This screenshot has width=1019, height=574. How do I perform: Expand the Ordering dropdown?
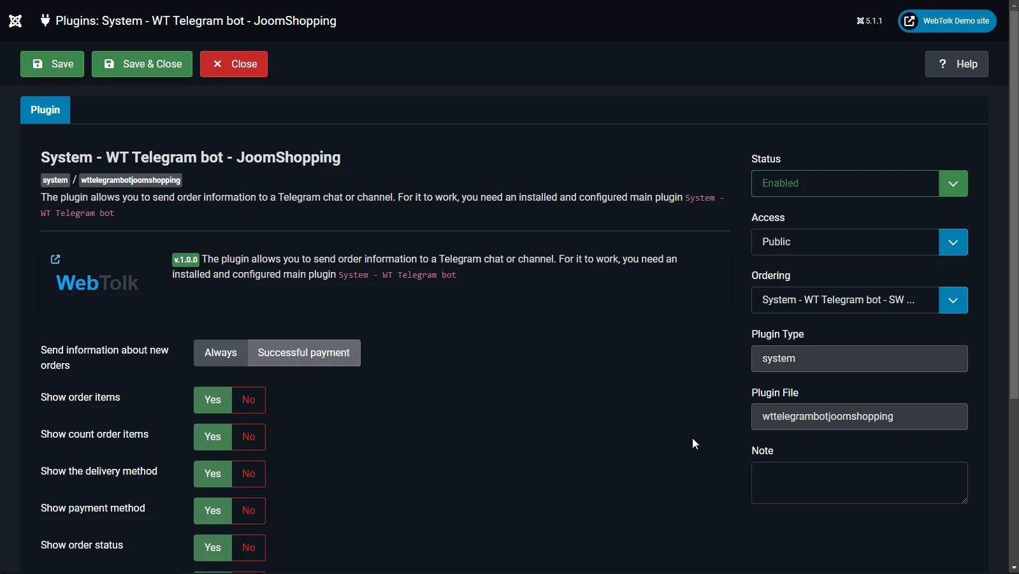tap(859, 300)
